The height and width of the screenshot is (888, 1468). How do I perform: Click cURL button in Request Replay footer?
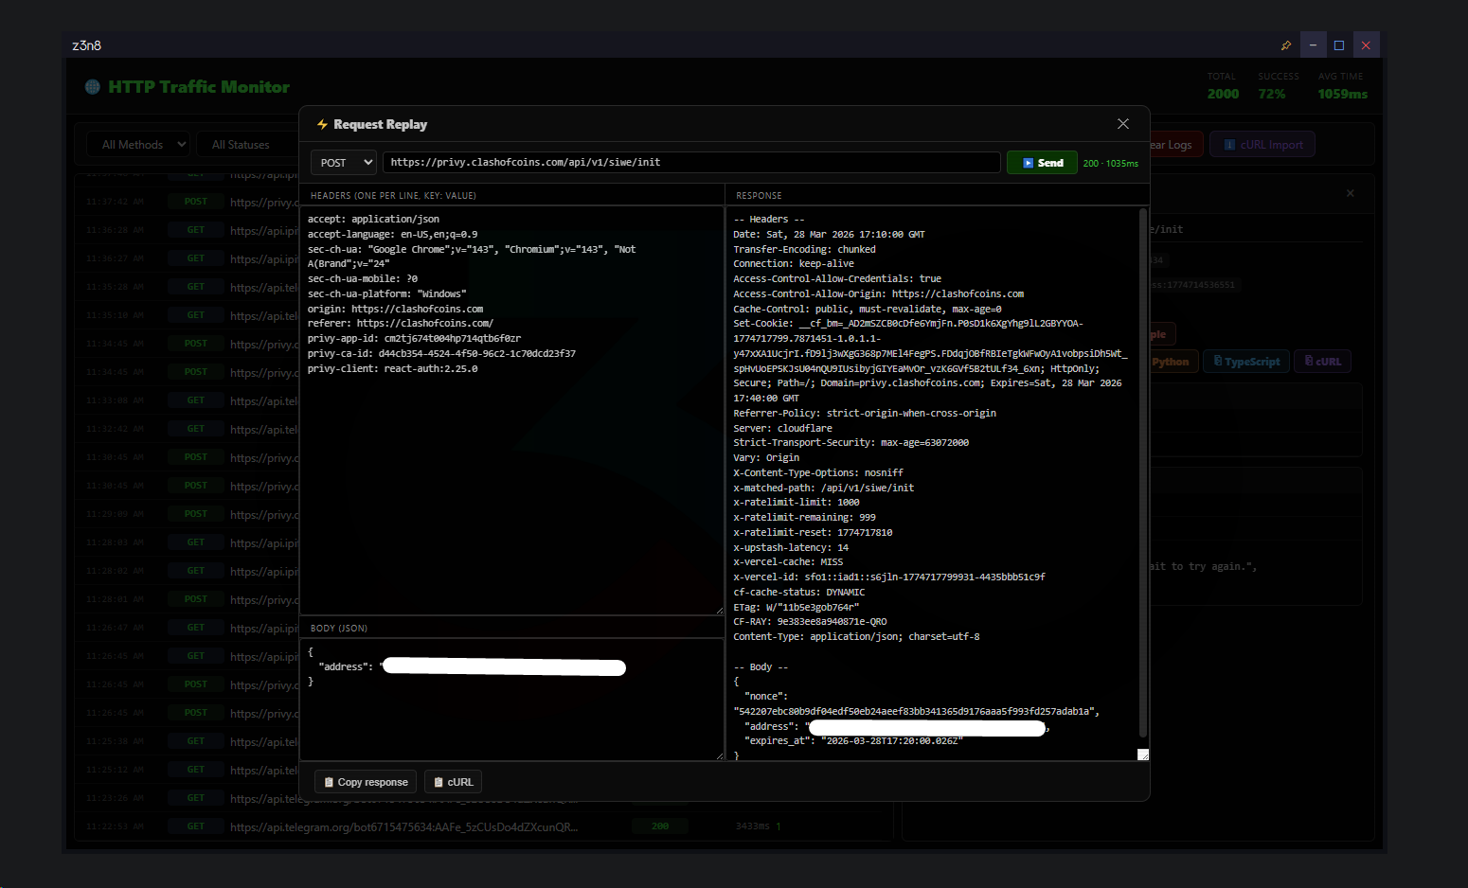[x=453, y=782]
